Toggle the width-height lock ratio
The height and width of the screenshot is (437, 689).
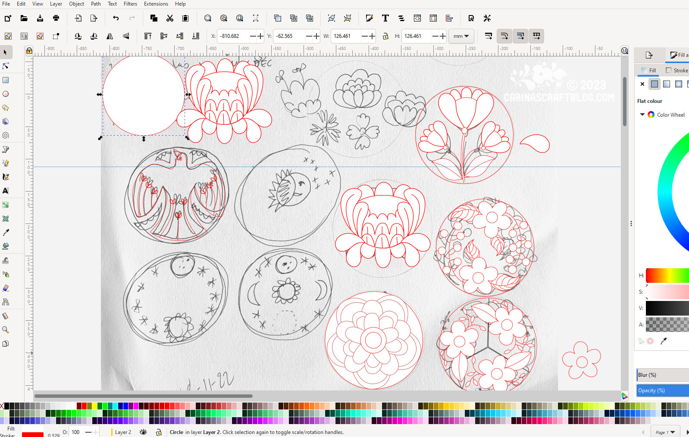(385, 36)
